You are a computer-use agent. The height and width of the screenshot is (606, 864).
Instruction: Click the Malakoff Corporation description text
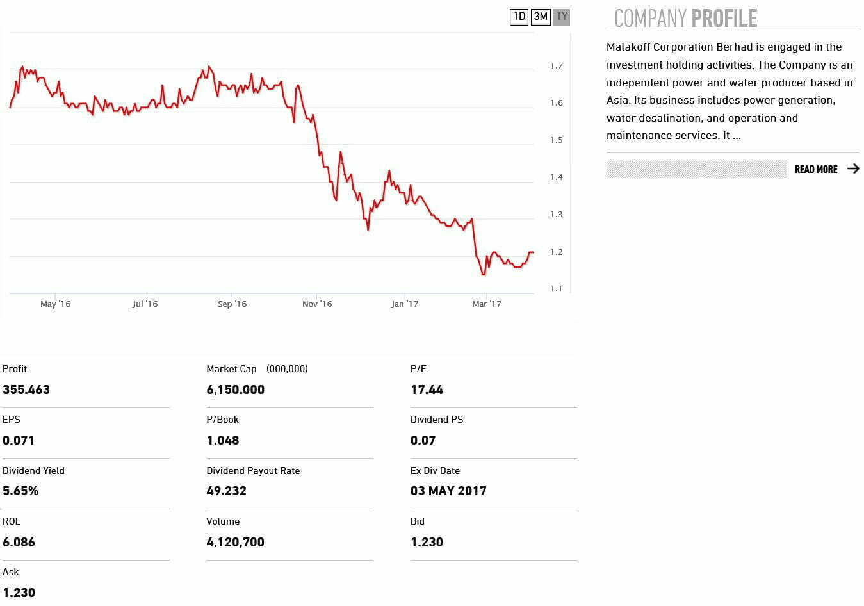point(730,91)
